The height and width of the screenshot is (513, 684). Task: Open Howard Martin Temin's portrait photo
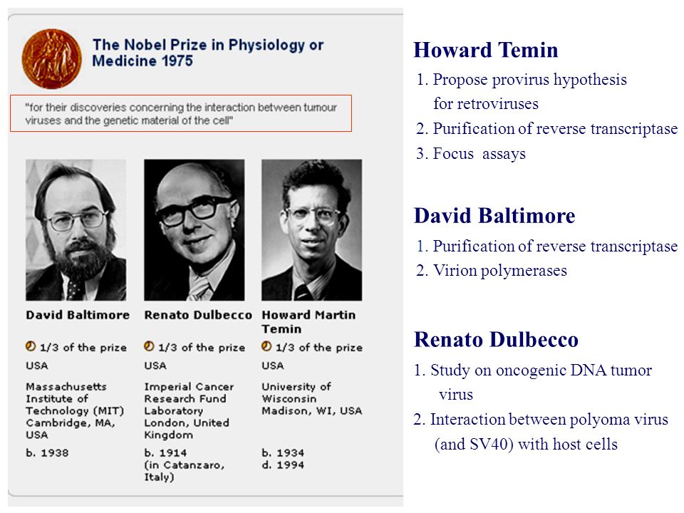[x=311, y=230]
